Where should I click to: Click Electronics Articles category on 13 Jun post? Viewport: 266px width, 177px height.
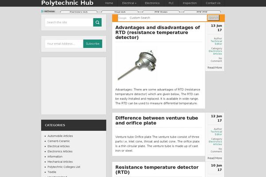(x=215, y=52)
